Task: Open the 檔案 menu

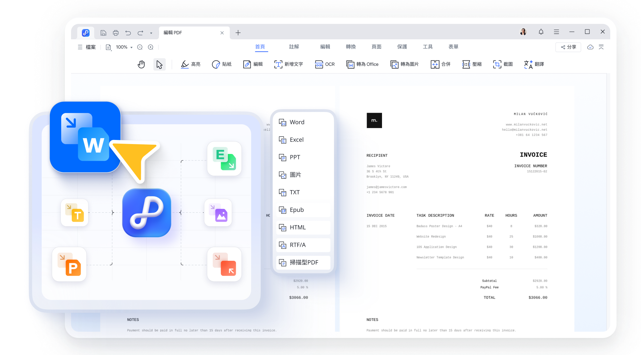Action: point(87,47)
